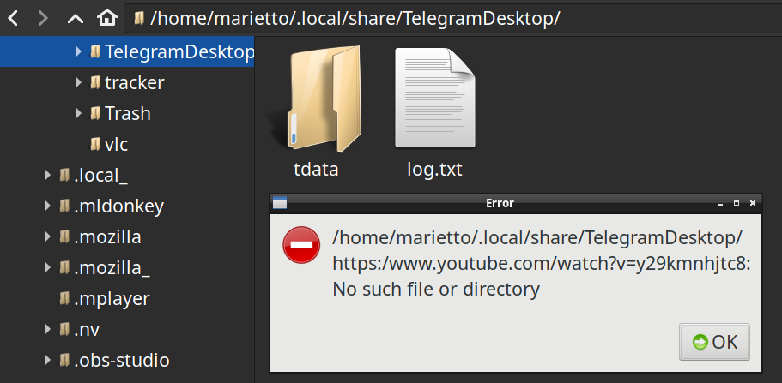782x383 pixels.
Task: Click the tdata folder name label
Action: (316, 170)
